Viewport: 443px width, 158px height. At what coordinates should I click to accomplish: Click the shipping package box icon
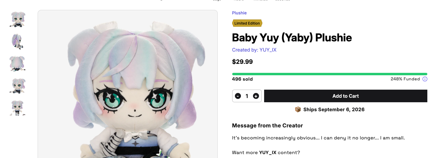click(298, 109)
